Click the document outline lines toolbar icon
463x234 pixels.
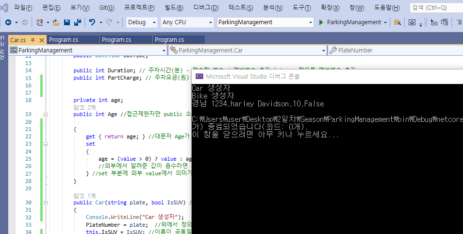click(445, 22)
